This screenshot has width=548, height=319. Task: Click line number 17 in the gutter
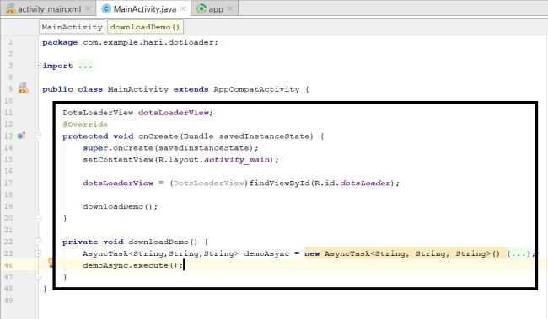(8, 183)
